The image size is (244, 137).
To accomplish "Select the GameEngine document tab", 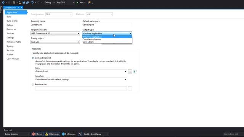I will click(10, 8).
